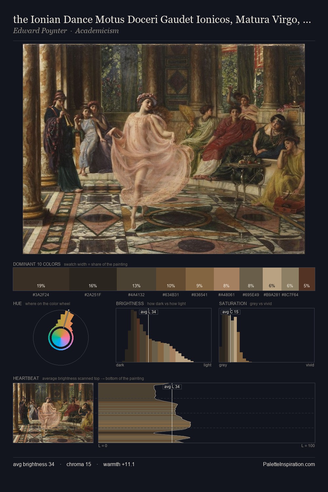Click the 'grey' axis label
Screen dimensions: 328x492
pyautogui.click(x=223, y=365)
